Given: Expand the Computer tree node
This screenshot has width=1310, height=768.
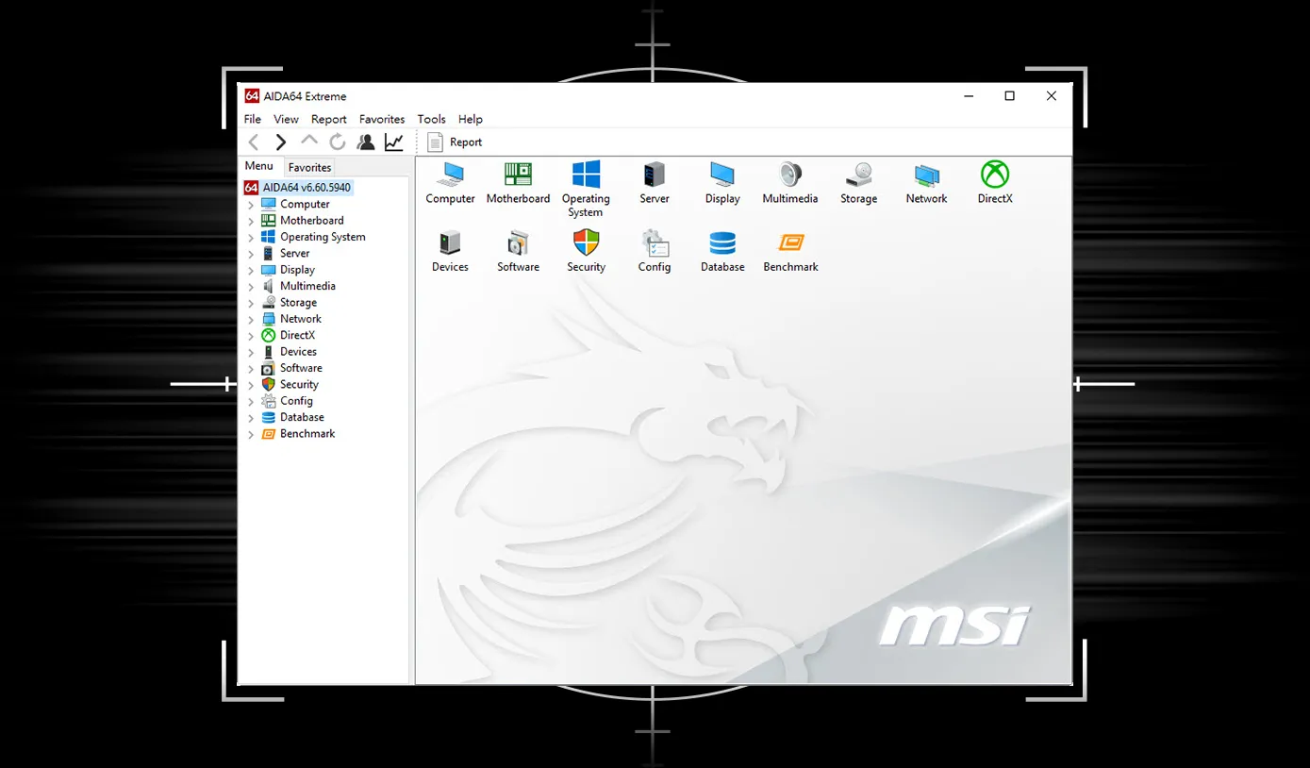Looking at the screenshot, I should click(x=251, y=205).
